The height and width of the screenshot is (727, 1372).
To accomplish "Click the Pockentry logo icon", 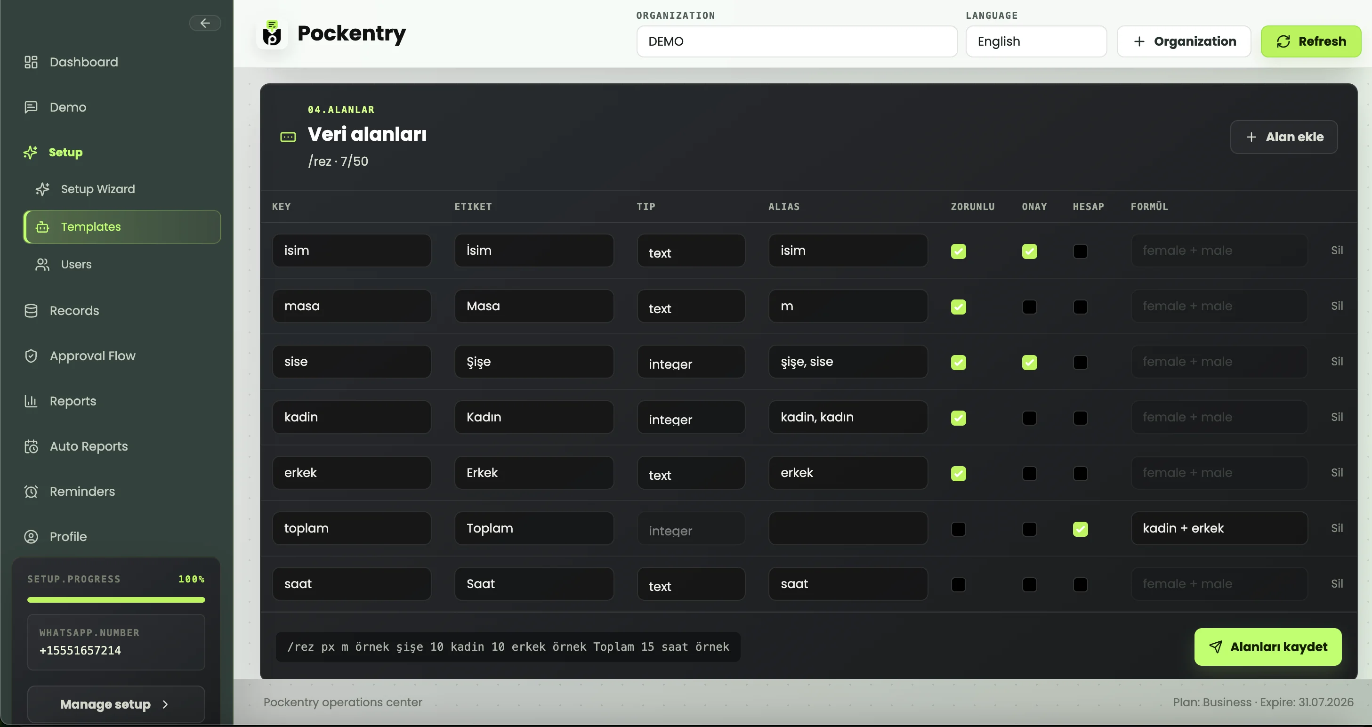I will tap(272, 33).
